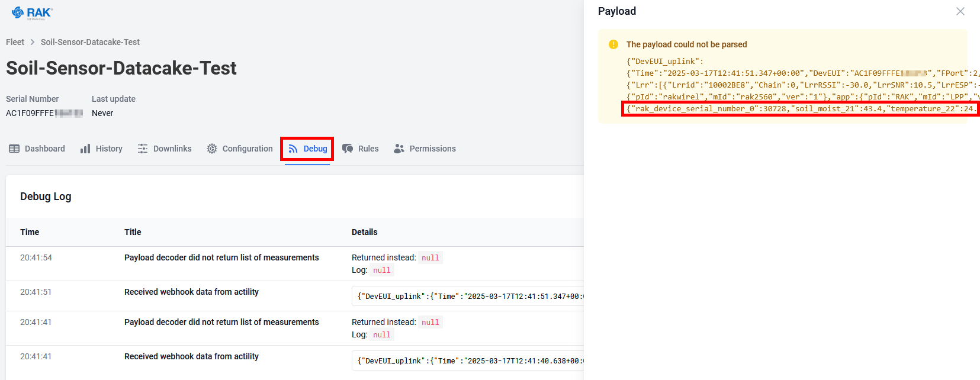Click Received webhook title in 20:41:51 row
The width and height of the screenshot is (980, 380).
pos(191,292)
